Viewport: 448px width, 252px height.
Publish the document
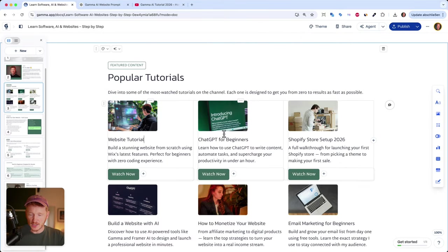(x=401, y=27)
